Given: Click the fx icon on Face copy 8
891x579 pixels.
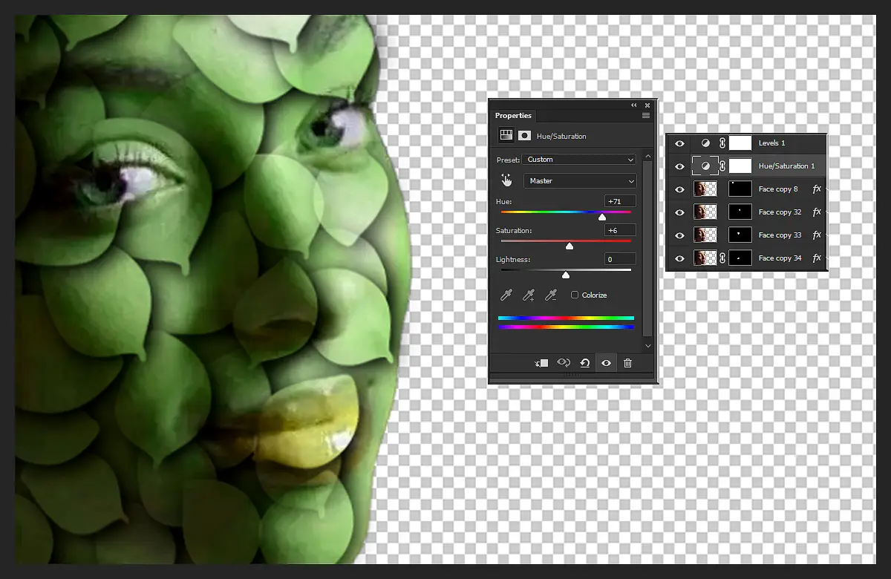Looking at the screenshot, I should point(817,189).
